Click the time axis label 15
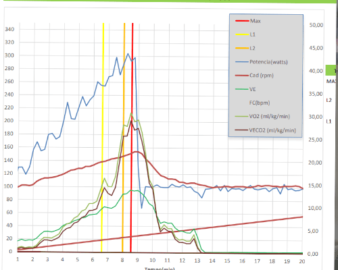Screen dimensions: 338x270 click(227, 261)
